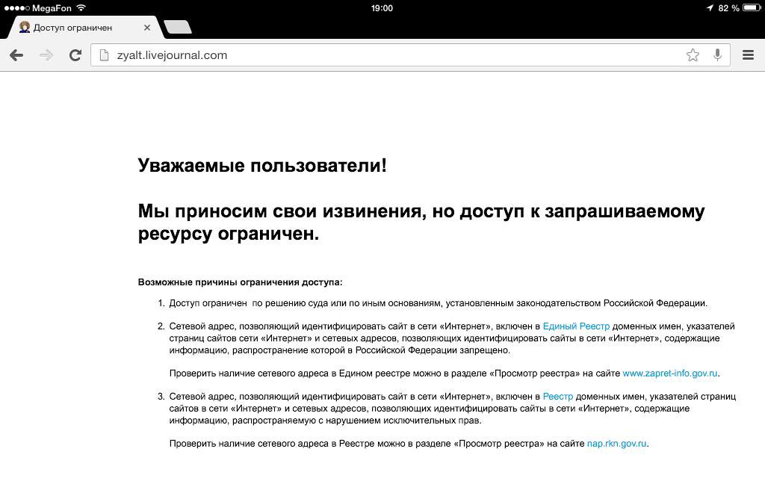Screen dimensions: 765x481
Task: Tap the browser back arrow
Action: tap(16, 55)
